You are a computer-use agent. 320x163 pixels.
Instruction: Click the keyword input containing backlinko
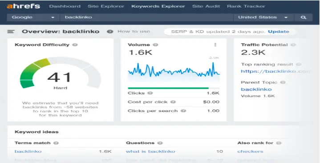point(146,17)
